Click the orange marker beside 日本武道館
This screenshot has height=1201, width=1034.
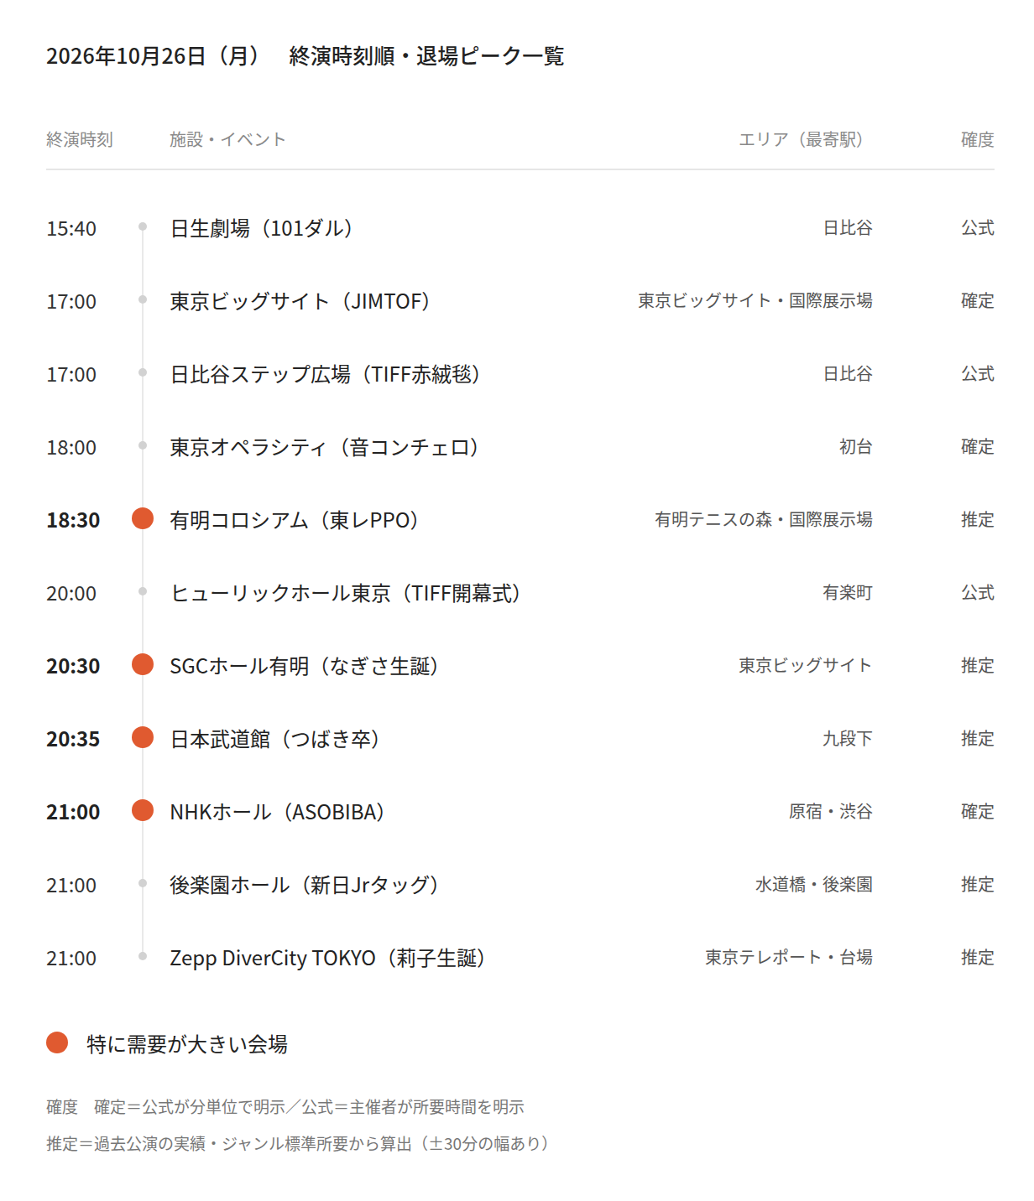tap(143, 738)
